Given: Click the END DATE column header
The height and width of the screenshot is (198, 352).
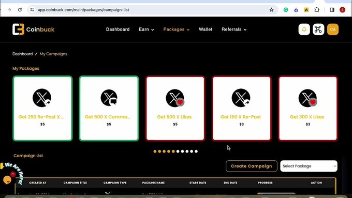Looking at the screenshot, I should (x=230, y=183).
